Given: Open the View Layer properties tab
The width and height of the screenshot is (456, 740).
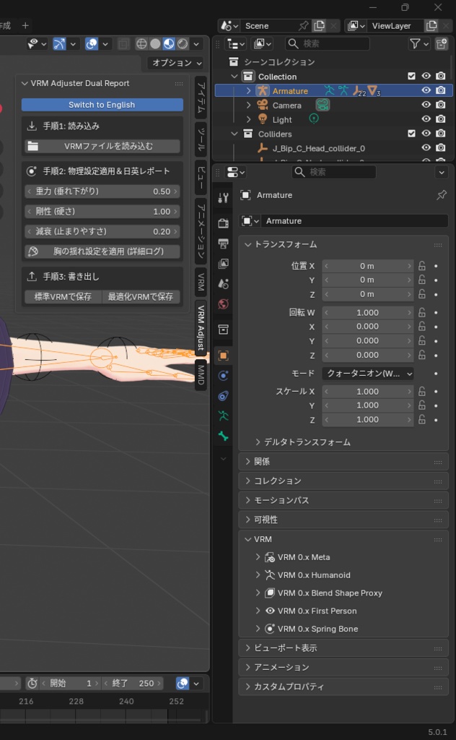Looking at the screenshot, I should click(x=223, y=263).
